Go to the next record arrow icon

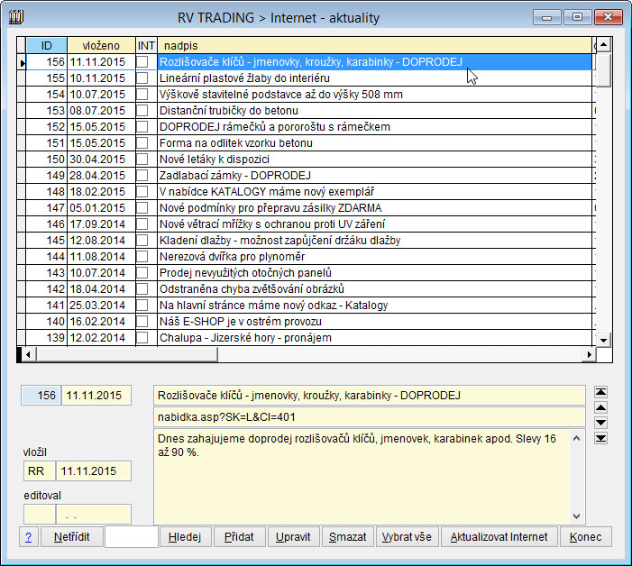click(600, 423)
